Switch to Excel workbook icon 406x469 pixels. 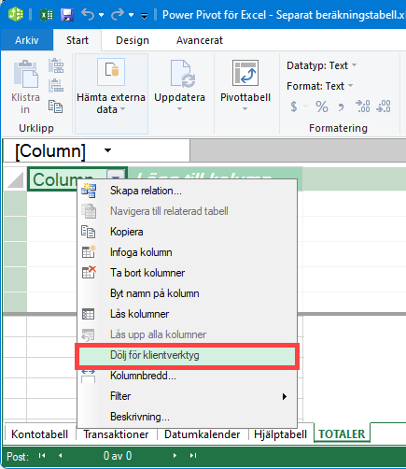(47, 15)
